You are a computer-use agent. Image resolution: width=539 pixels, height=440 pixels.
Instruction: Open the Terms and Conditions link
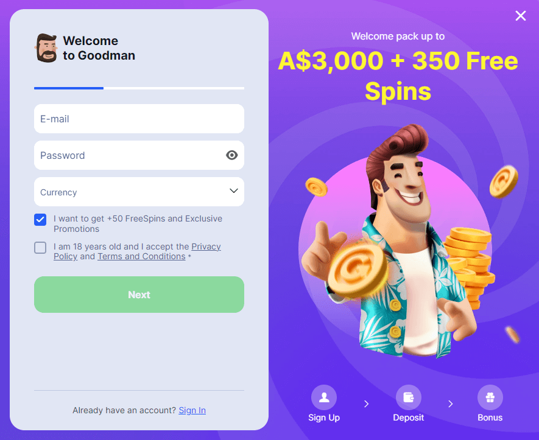(x=141, y=256)
